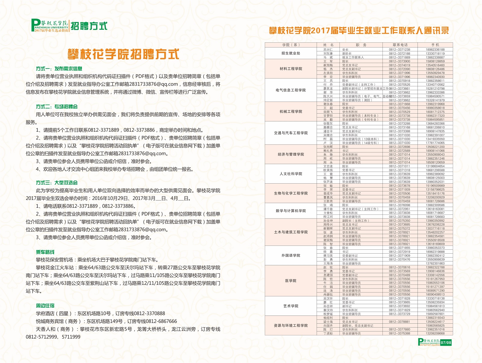Viewport: 482px width, 363px height.
Task: Click the 医学院 department cell
Action: coord(291,281)
